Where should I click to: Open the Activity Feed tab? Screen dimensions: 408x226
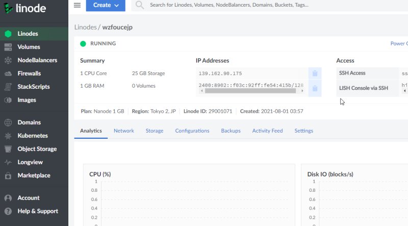point(267,131)
